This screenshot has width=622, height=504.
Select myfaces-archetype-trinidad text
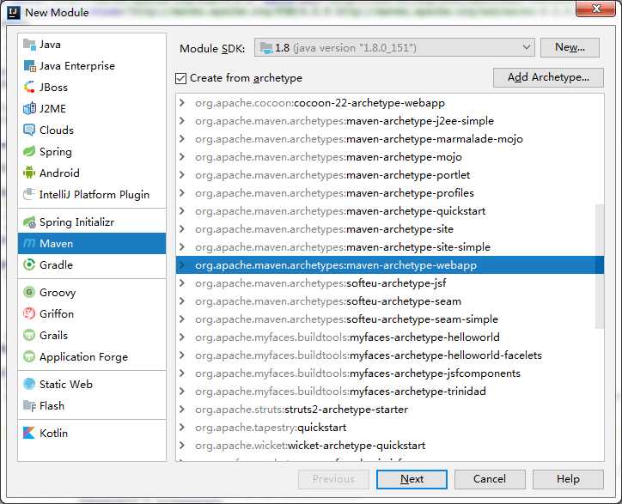click(x=418, y=392)
